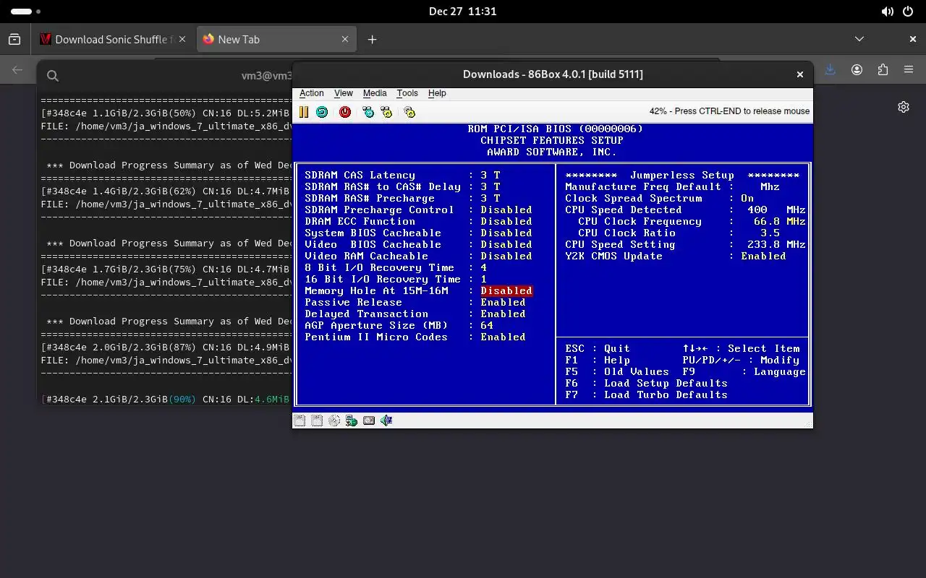The height and width of the screenshot is (578, 926).
Task: Click the highlighted Memory Hole Disabled value
Action: coord(506,290)
